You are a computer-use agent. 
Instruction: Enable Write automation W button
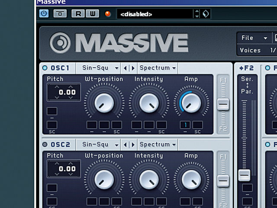[x=92, y=13]
